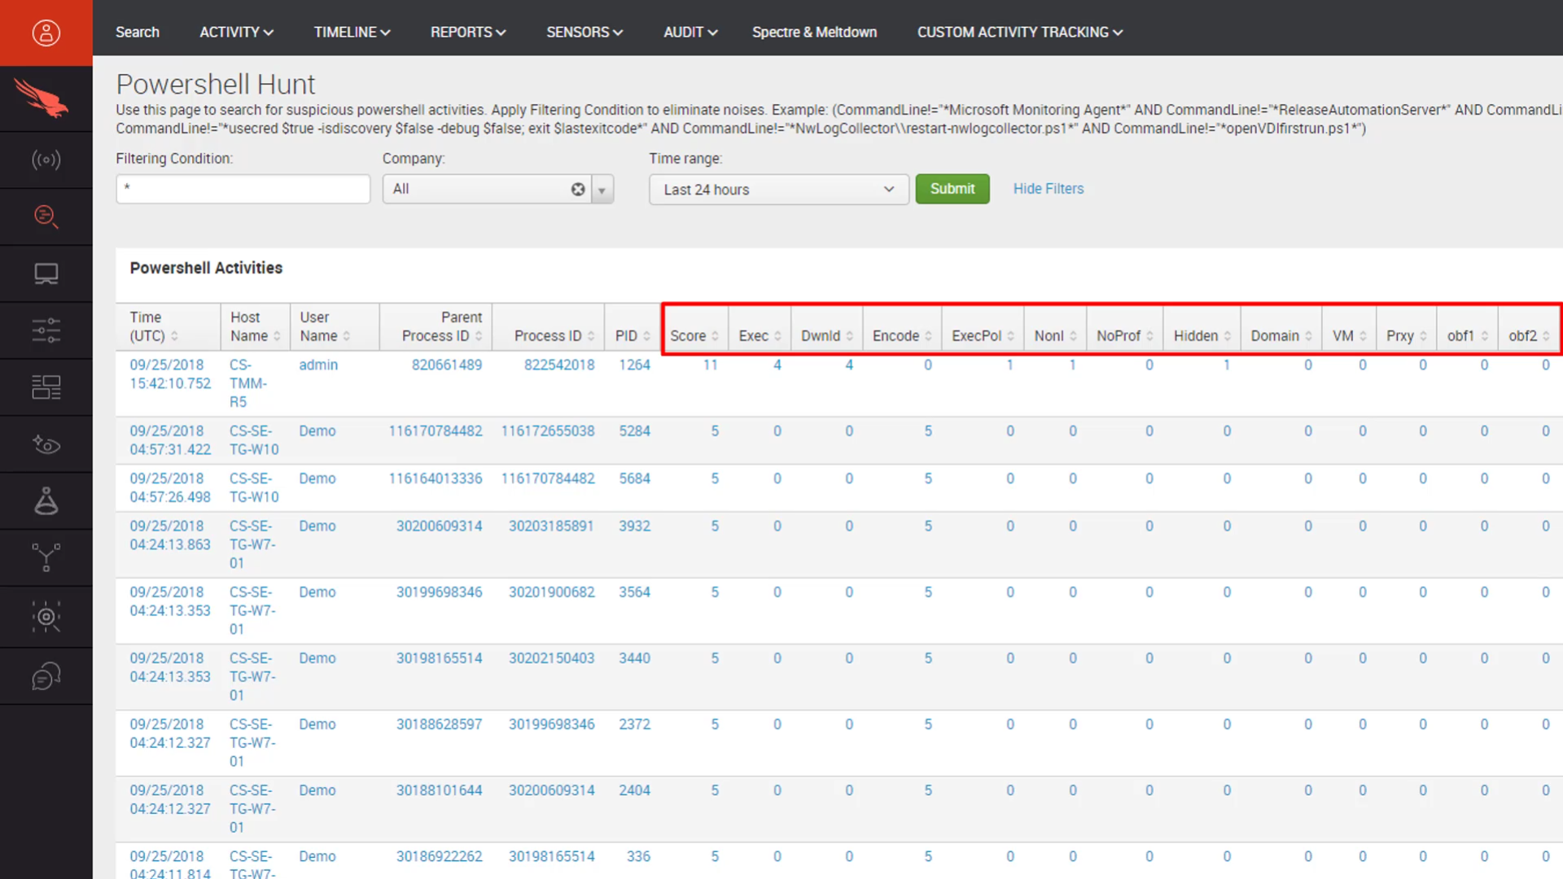The image size is (1563, 879).
Task: Open the Time range dropdown showing Last 24 hours
Action: click(x=777, y=189)
